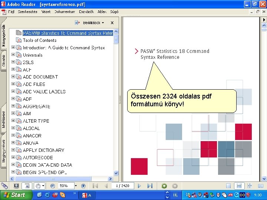Open the Súgó menu
Screen dimensions: 267x200
click(114, 12)
